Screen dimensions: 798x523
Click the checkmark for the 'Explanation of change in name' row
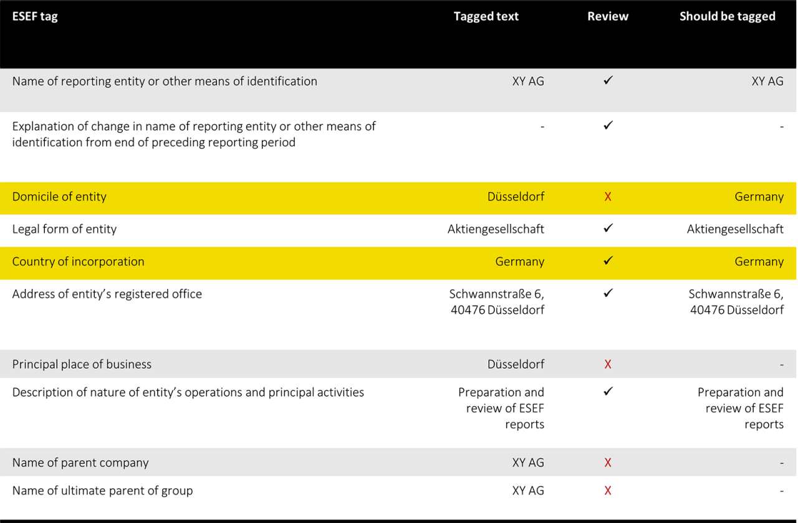pos(608,125)
